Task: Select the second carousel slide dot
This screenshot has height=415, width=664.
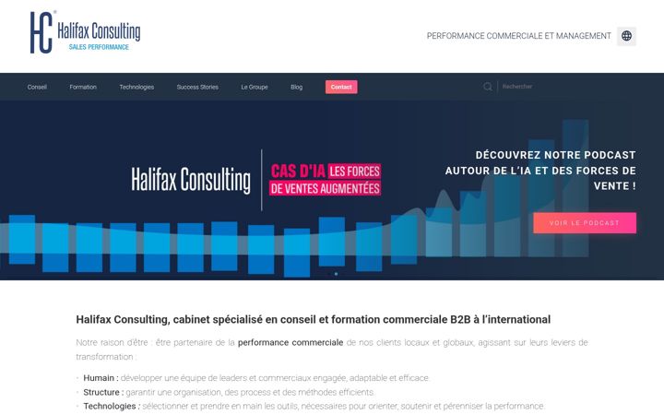Action: (337, 274)
